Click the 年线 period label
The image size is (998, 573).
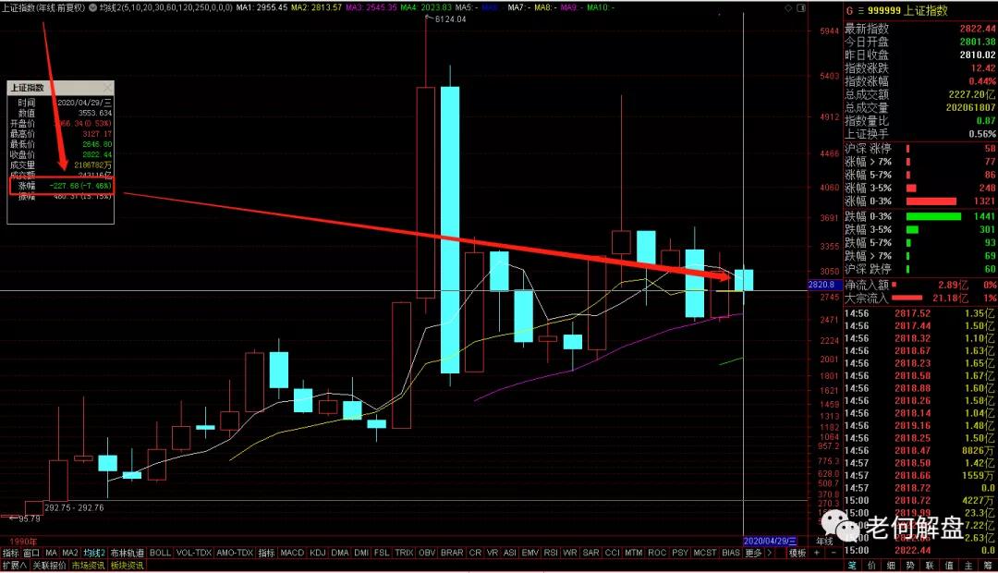click(825, 541)
